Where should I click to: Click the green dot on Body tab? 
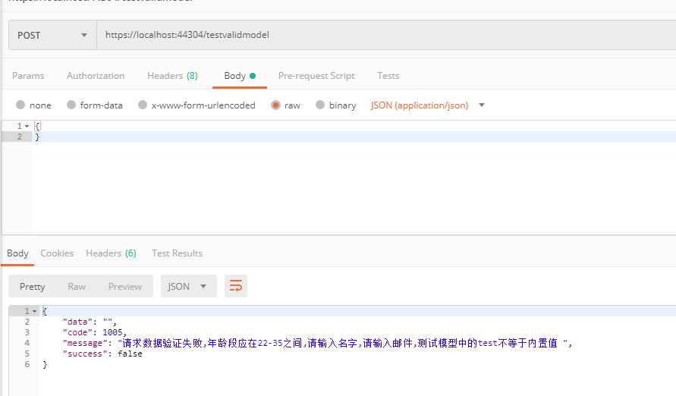(253, 76)
